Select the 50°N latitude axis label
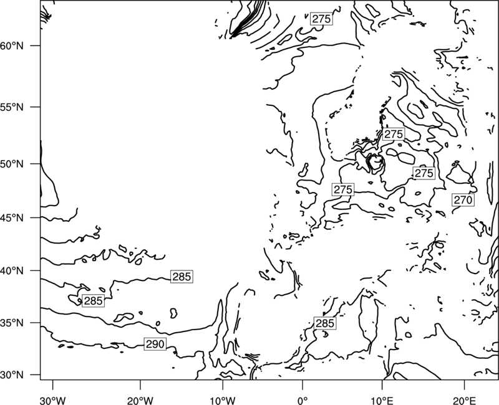499x405 pixels. (12, 164)
